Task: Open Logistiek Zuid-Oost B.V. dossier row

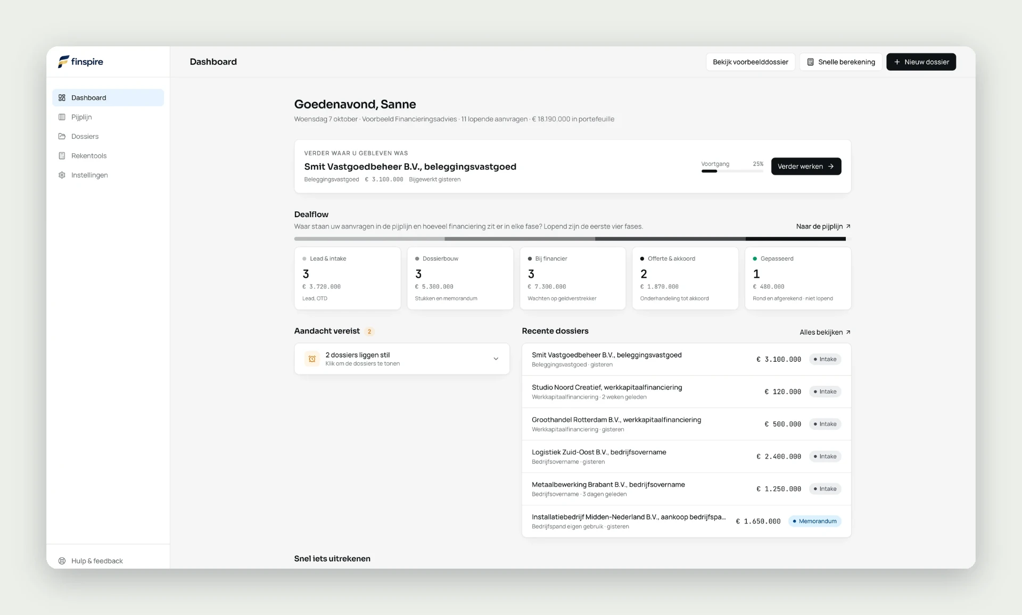Action: tap(686, 456)
